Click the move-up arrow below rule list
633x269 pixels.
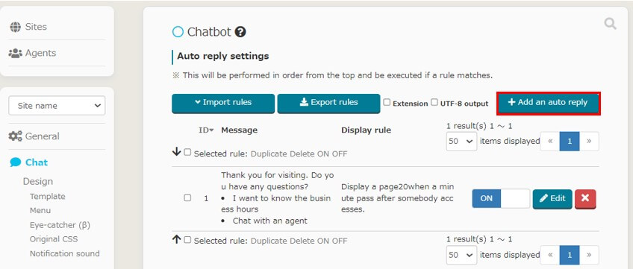[x=176, y=239]
